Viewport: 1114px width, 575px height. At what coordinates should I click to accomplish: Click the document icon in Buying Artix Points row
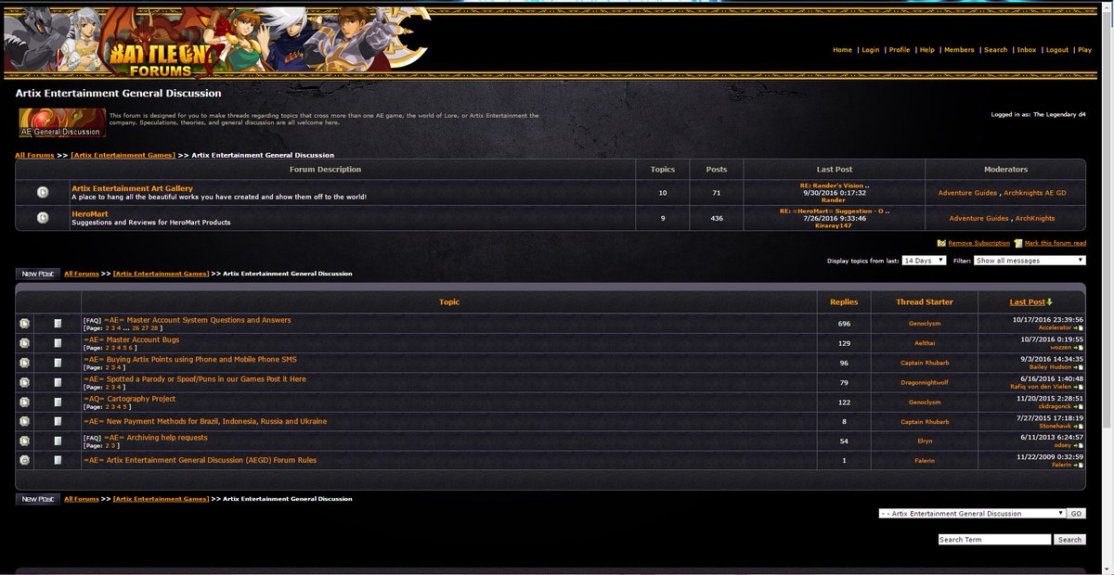(58, 363)
